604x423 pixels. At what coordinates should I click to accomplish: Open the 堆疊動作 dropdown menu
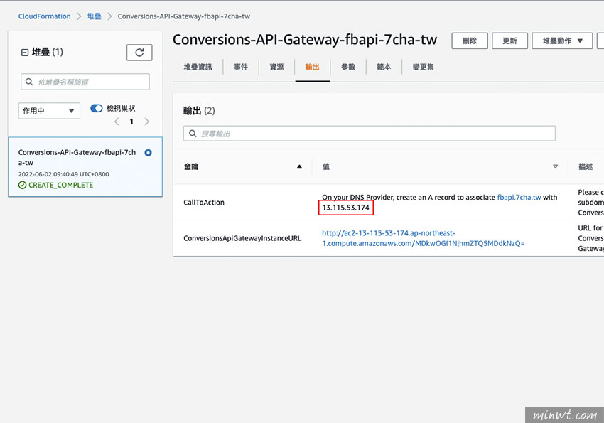(x=562, y=41)
